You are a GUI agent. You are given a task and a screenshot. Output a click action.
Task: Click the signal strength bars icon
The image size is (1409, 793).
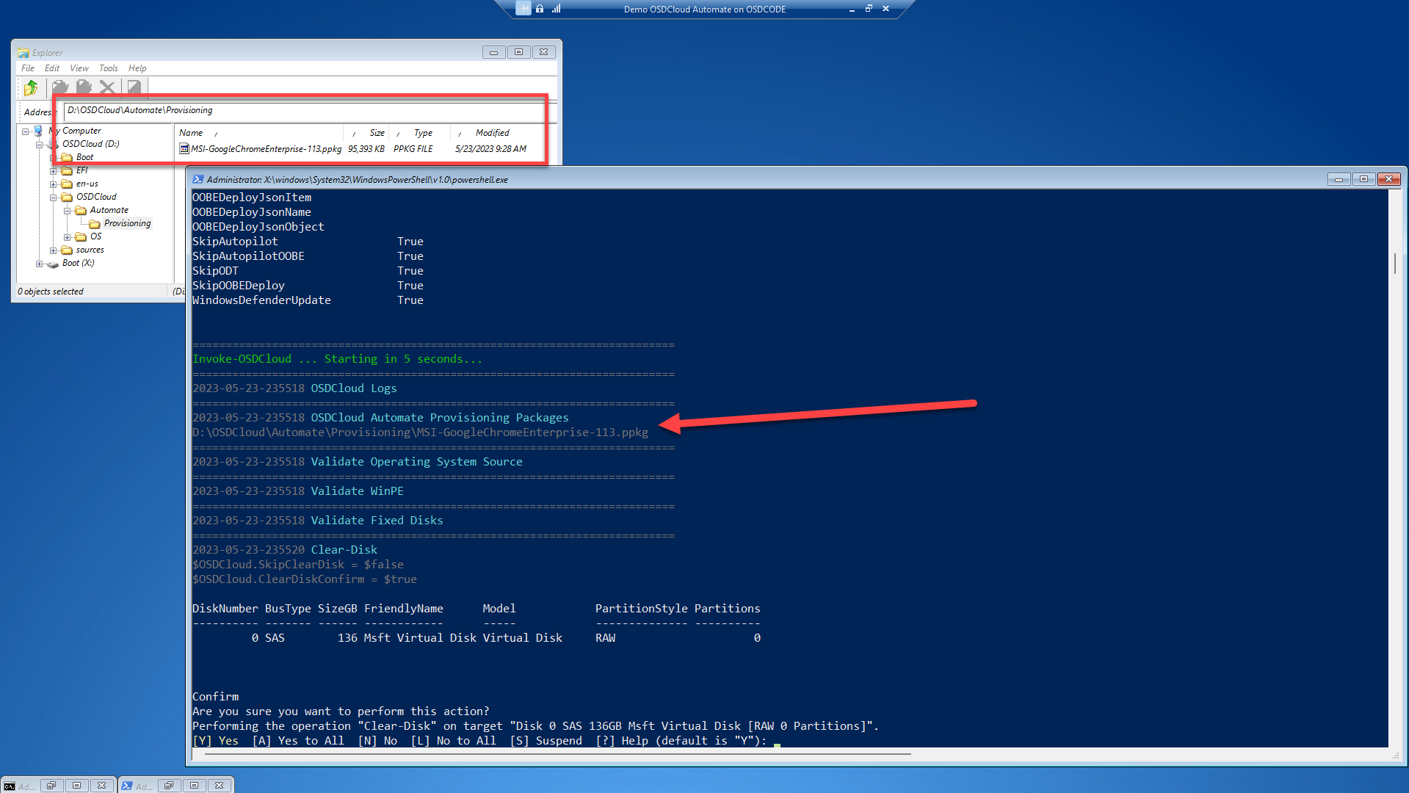tap(557, 9)
